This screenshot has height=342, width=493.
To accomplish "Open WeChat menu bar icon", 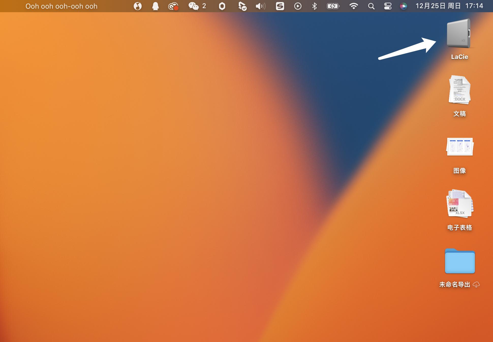I will click(x=194, y=6).
